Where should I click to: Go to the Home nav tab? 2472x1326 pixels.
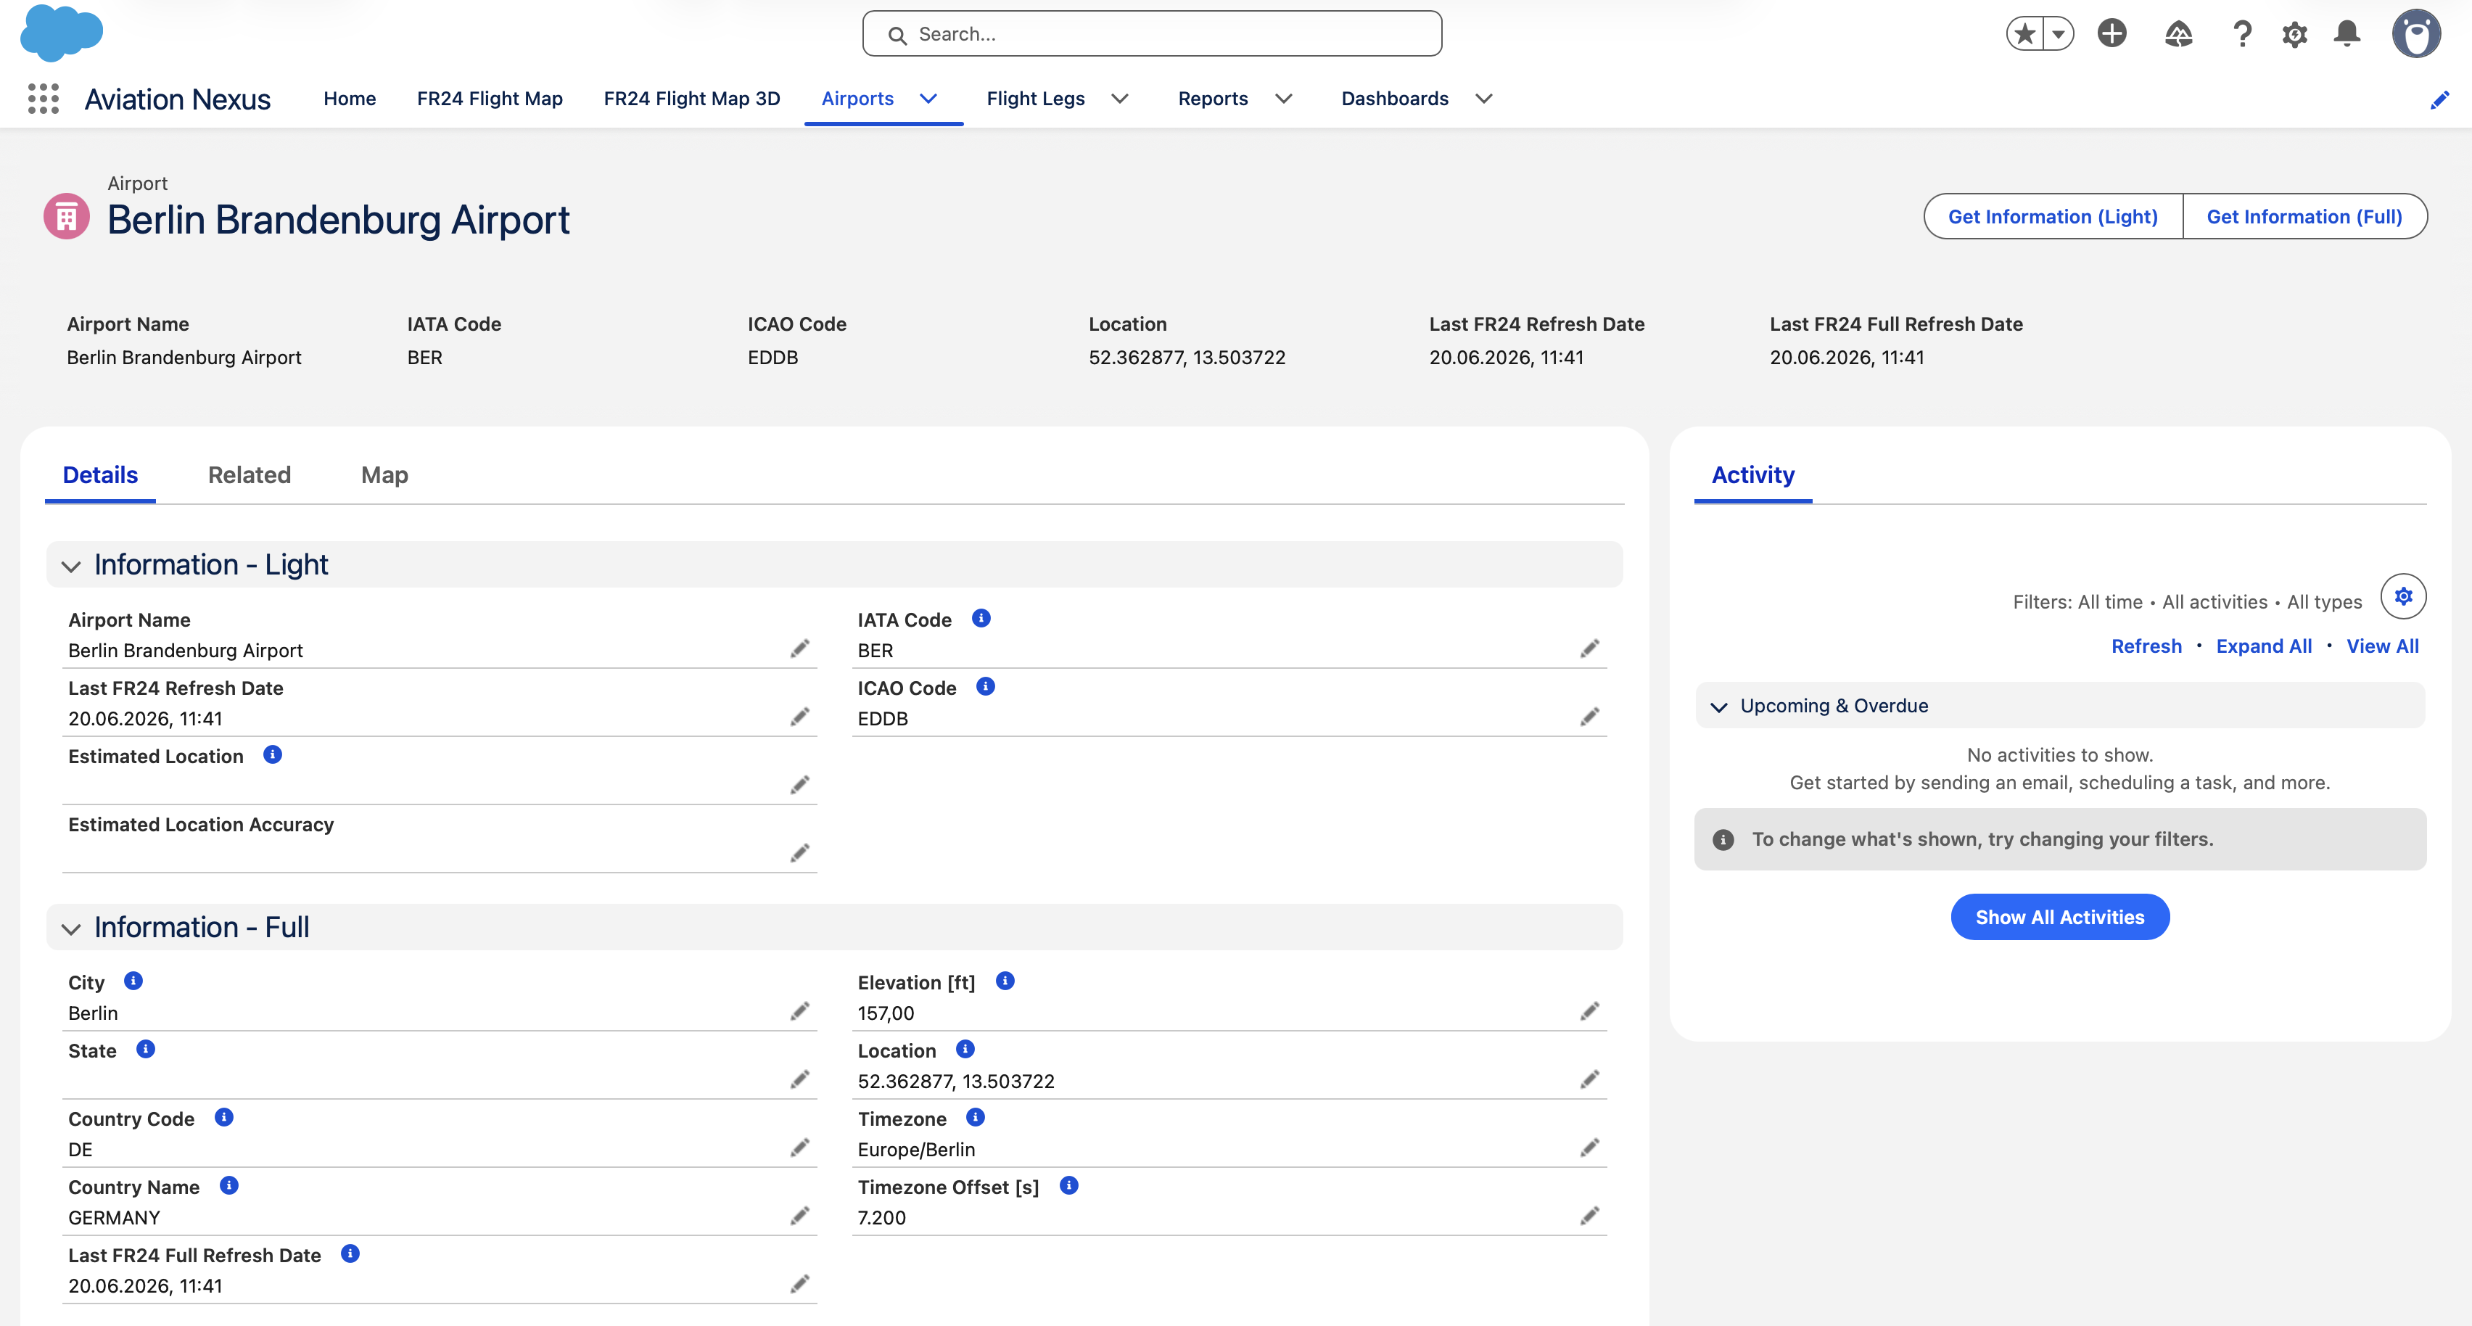click(350, 99)
